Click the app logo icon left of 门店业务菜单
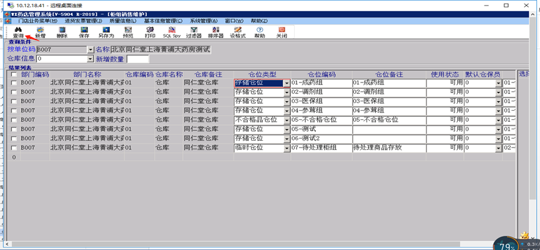The image size is (540, 250). tap(7, 21)
